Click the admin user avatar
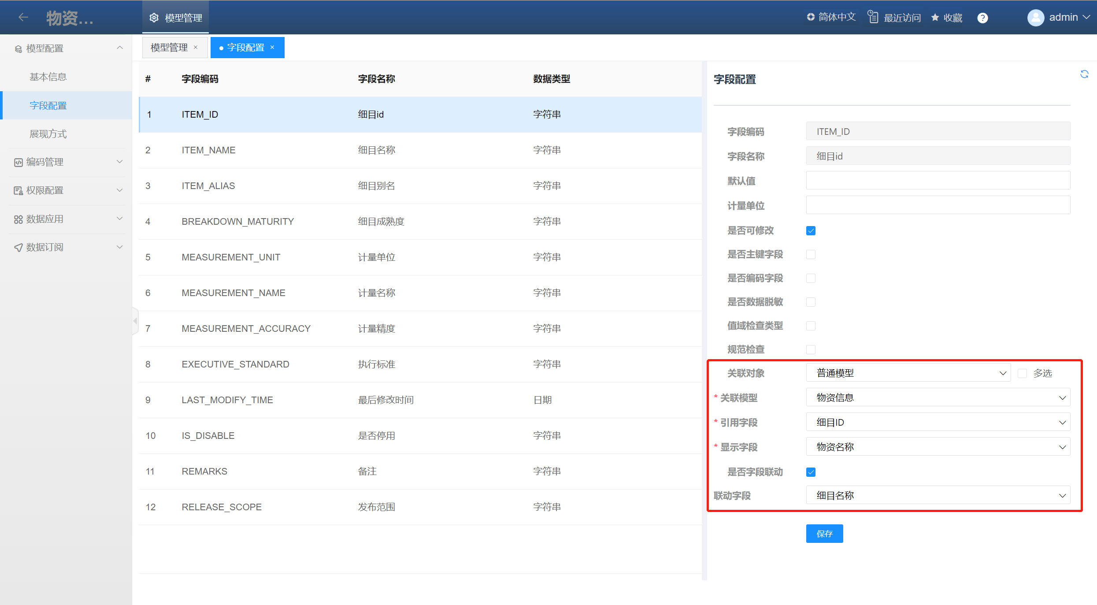 click(1035, 18)
